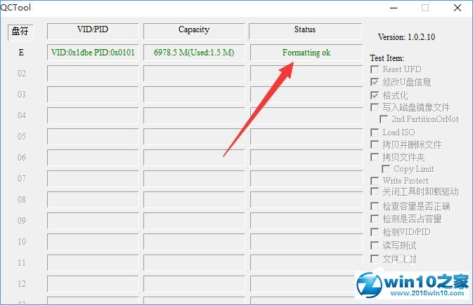The width and height of the screenshot is (473, 305).
Task: Enable the 读写测试 checkbox
Action: point(375,245)
